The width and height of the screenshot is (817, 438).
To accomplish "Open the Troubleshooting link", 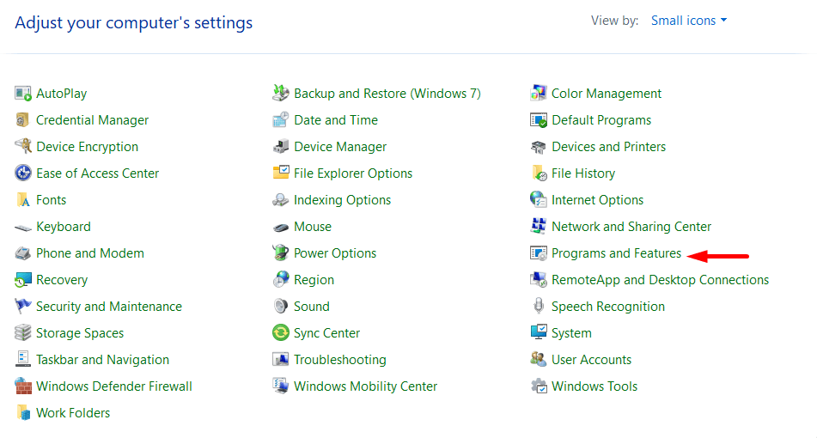I will (340, 360).
